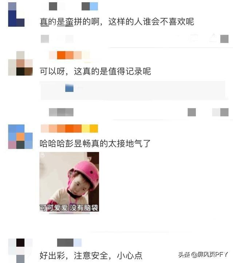Viewport: 233px width, 263px height.
Task: Open the beige-brown avatar beside 可以呀 comment
Action: 20,63
